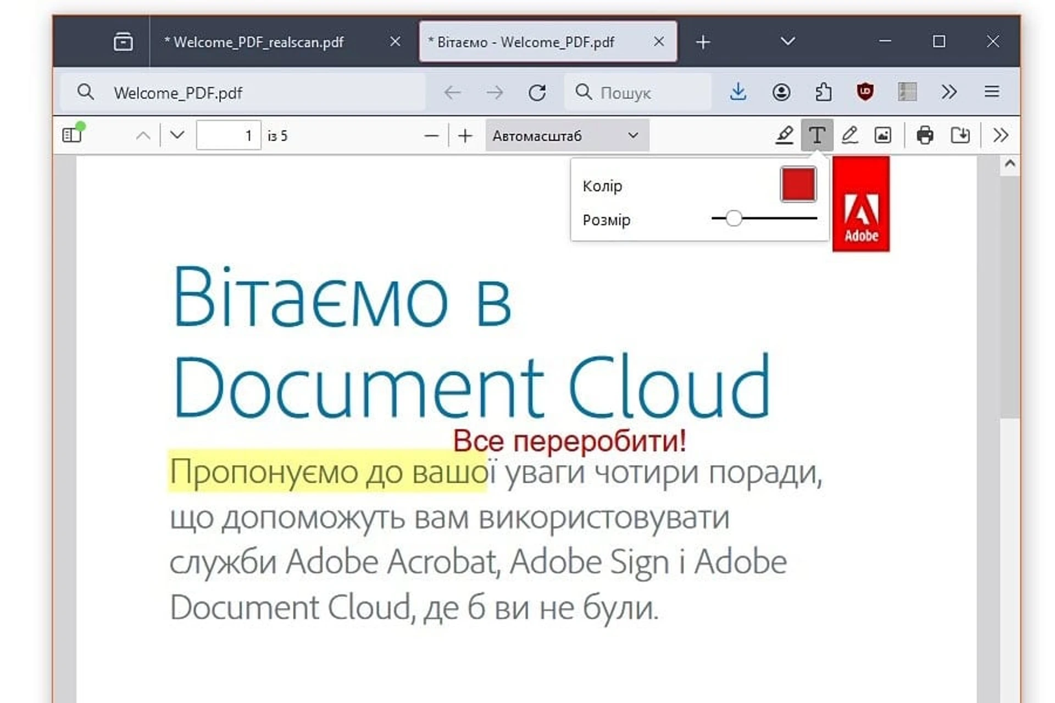The image size is (1055, 703).
Task: Select the draw pencil tool
Action: (x=849, y=135)
